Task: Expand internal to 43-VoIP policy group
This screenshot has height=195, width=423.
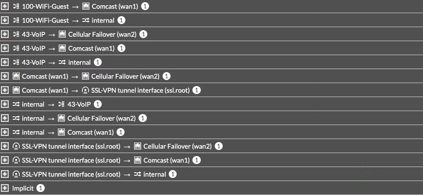Action: (5, 104)
